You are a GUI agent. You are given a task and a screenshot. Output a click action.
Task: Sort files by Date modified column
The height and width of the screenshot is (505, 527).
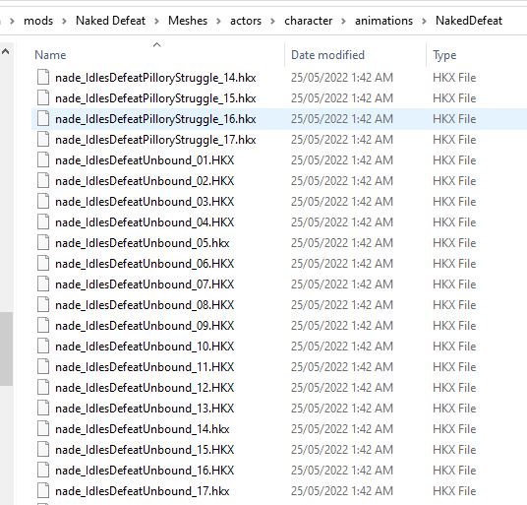click(327, 55)
